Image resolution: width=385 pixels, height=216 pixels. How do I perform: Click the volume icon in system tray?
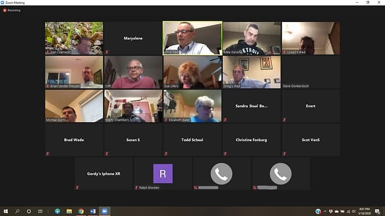coord(354,211)
